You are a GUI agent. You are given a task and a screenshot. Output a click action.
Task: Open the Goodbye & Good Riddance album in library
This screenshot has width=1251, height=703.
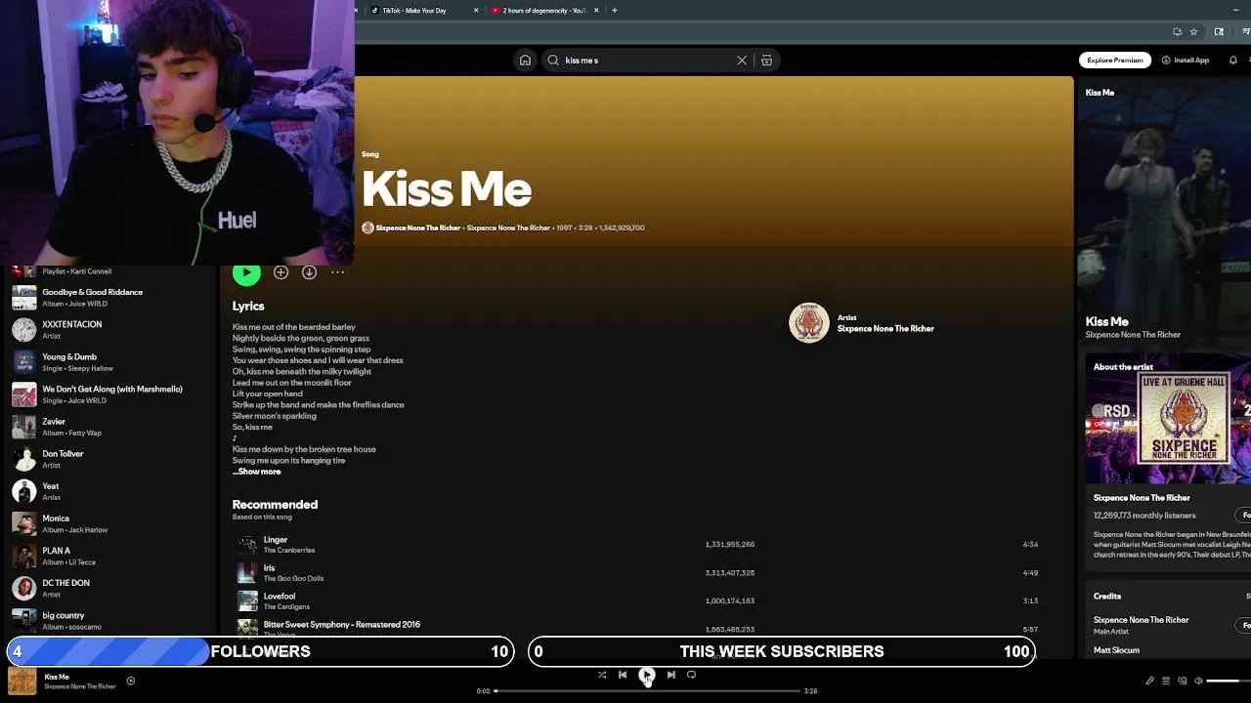[x=108, y=298]
